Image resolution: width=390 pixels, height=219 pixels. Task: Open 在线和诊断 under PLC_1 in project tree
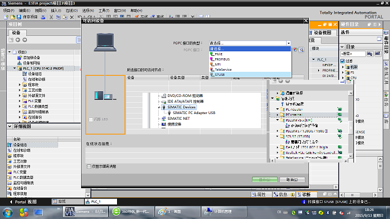pyautogui.click(x=37, y=79)
